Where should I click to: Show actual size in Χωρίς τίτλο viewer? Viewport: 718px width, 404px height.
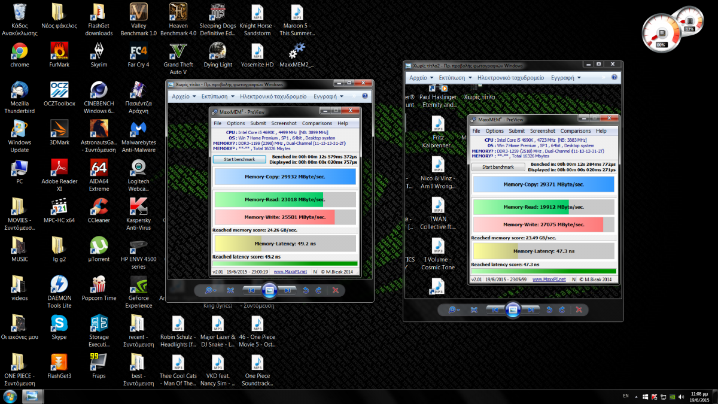tap(230, 290)
